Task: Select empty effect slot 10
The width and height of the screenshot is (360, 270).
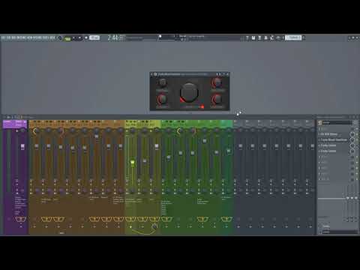Action: 334,179
